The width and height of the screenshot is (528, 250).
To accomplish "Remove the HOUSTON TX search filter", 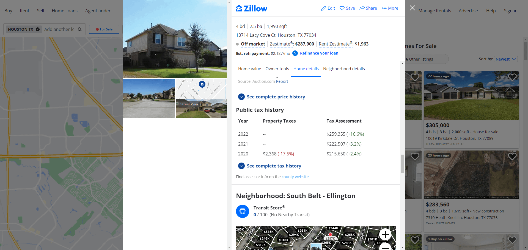I will click(x=38, y=29).
